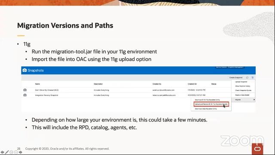The width and height of the screenshot is (275, 155).
Task: Click the RPD, catalog, agents bullet
Action: point(84,127)
